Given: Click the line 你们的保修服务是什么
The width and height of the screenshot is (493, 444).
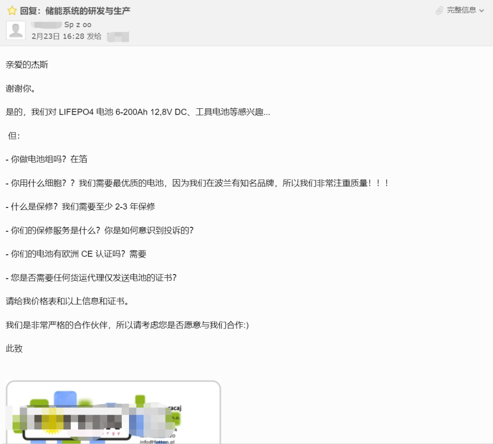Looking at the screenshot, I should 100,231.
